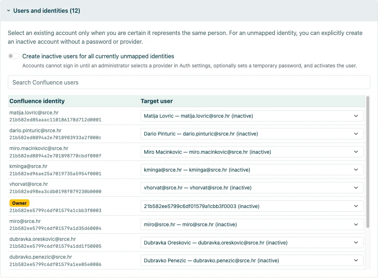378x278 pixels.
Task: Open the Owner row target user dropdown
Action: [252, 206]
